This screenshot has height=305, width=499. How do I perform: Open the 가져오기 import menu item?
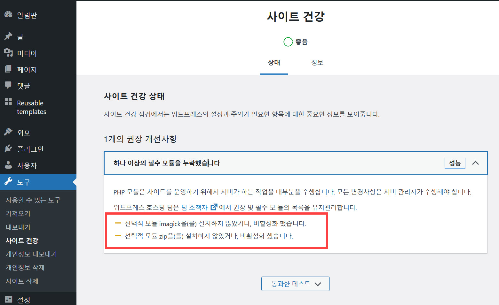pos(17,213)
